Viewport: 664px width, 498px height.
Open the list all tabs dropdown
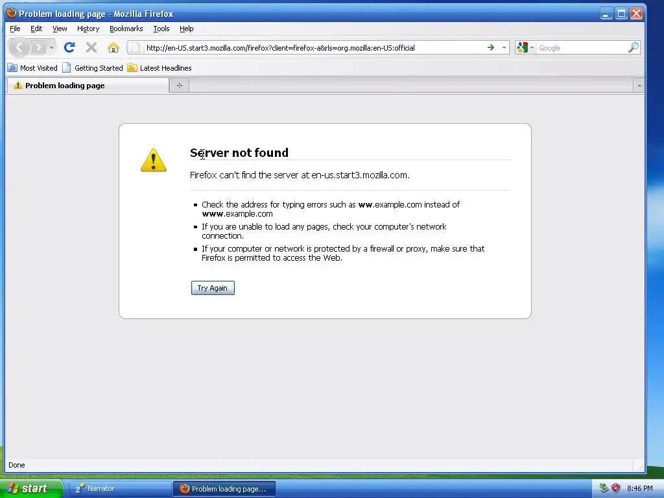pyautogui.click(x=639, y=86)
